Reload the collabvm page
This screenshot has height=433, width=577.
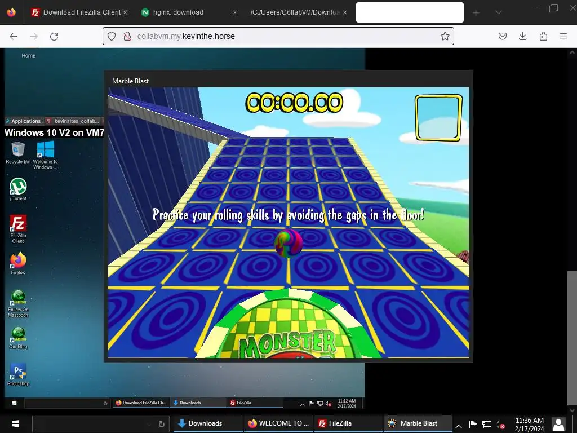tap(54, 36)
